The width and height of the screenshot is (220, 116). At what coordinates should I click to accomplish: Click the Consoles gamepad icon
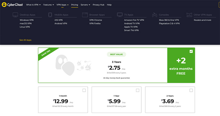point(155,15)
